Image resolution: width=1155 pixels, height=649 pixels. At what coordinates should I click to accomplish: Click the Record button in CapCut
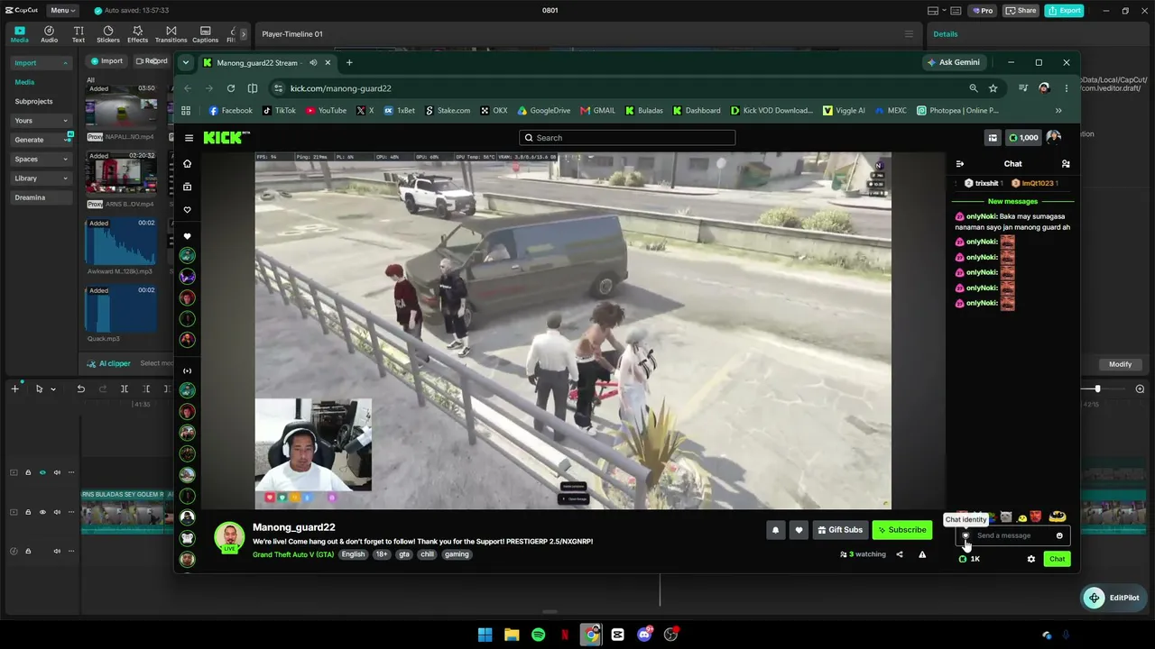152,61
